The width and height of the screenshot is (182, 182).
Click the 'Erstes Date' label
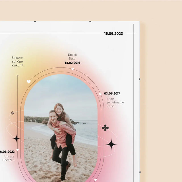[x=72, y=57]
